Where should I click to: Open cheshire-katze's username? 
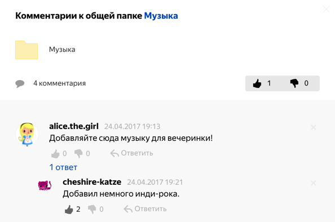click(x=92, y=182)
